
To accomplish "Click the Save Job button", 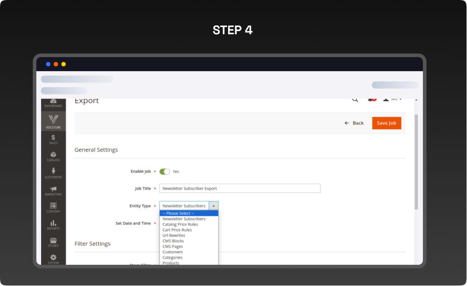I will click(x=386, y=123).
